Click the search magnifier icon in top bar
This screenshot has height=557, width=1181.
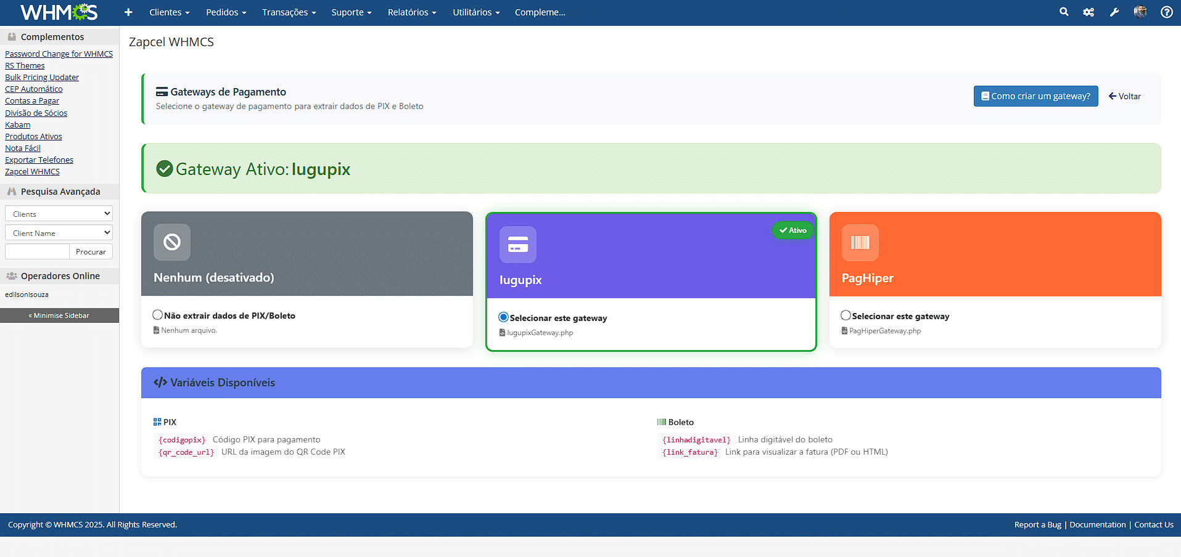coord(1064,12)
